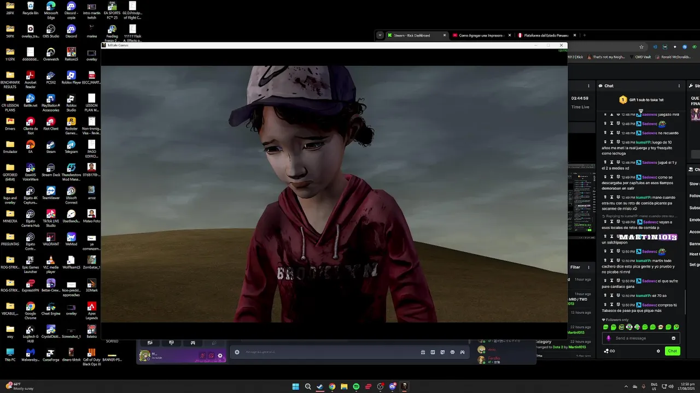700x393 pixels.
Task: Open Malwarebytes desktop shortcut
Action: coord(31,355)
